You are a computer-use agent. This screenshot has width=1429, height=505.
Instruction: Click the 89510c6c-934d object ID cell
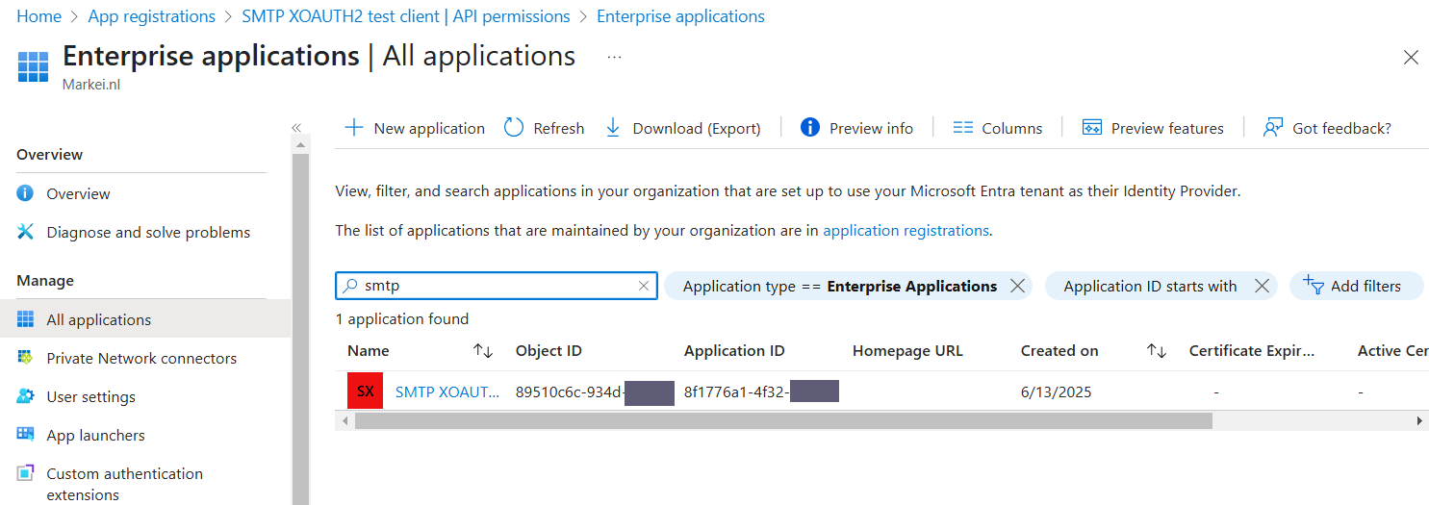(595, 392)
